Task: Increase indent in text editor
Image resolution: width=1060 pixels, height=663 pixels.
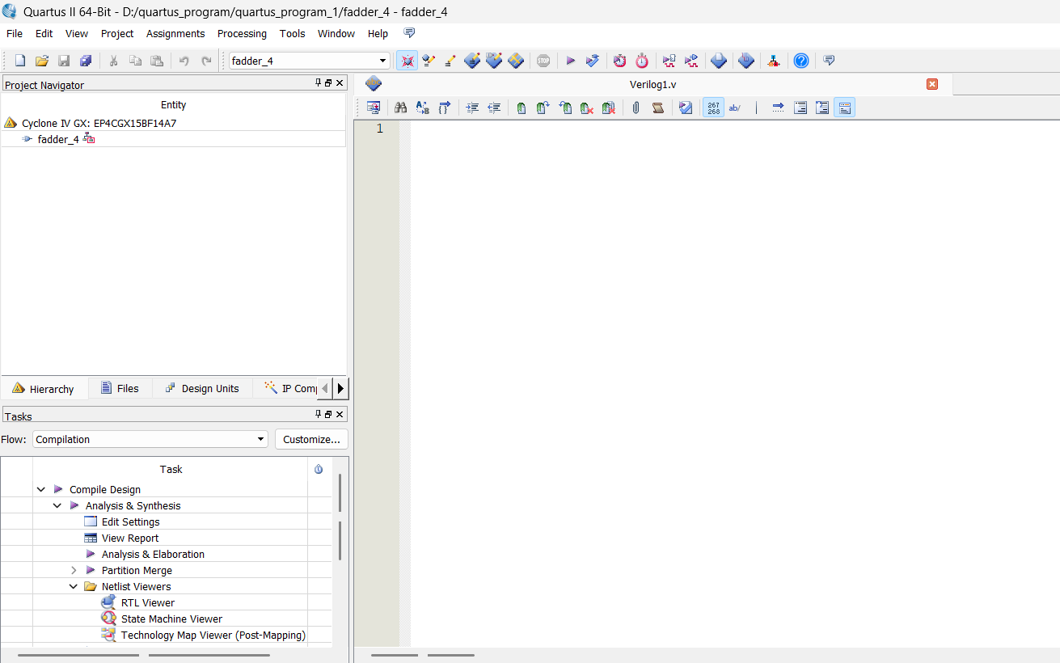Action: click(x=472, y=108)
